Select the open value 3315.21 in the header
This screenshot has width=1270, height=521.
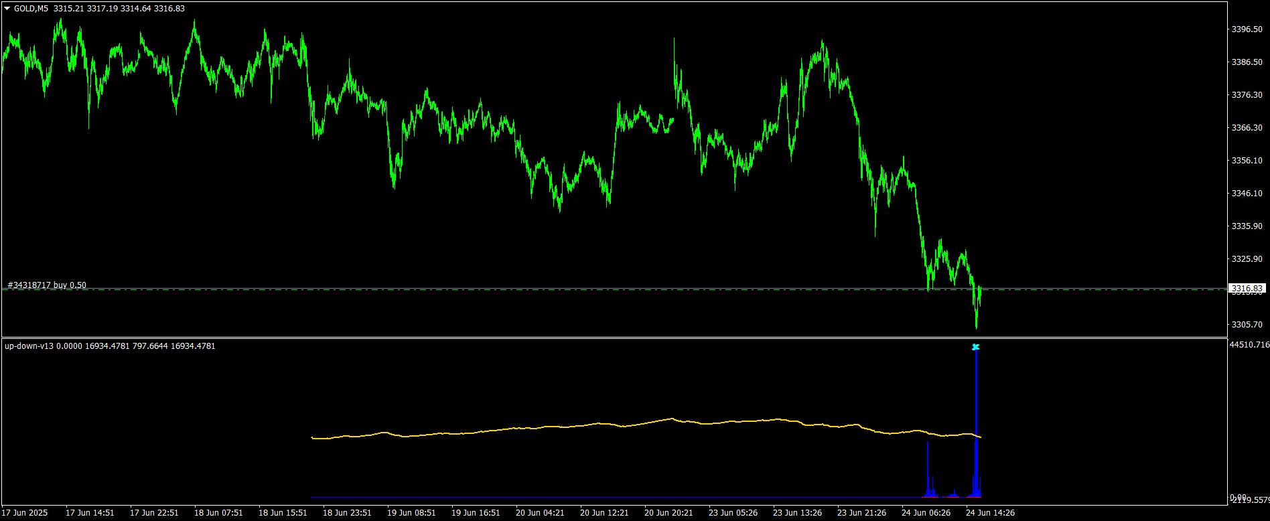pyautogui.click(x=68, y=9)
